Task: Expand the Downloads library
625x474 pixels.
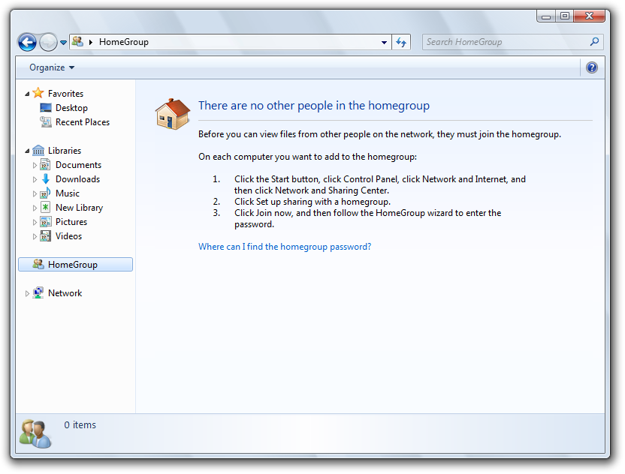Action: click(35, 179)
